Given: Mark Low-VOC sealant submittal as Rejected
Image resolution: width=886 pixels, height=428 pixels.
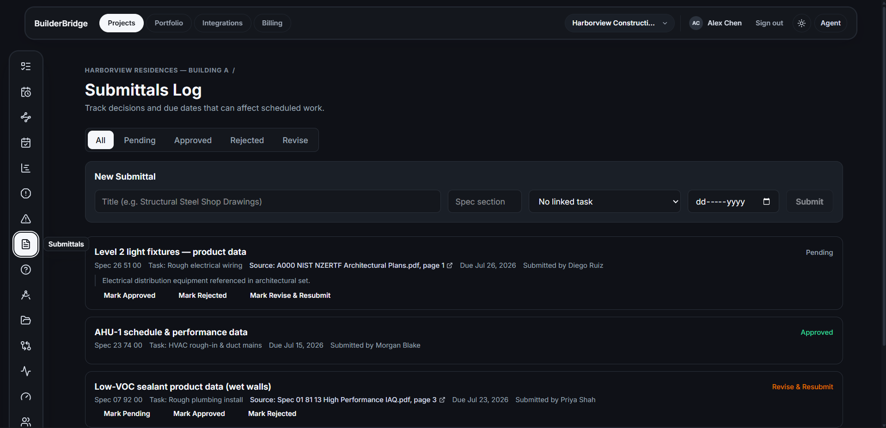Looking at the screenshot, I should click(272, 414).
